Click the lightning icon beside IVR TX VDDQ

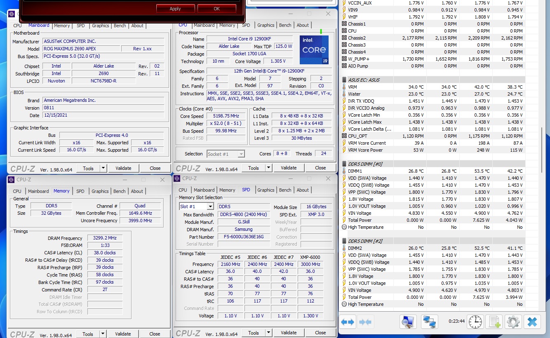(344, 101)
